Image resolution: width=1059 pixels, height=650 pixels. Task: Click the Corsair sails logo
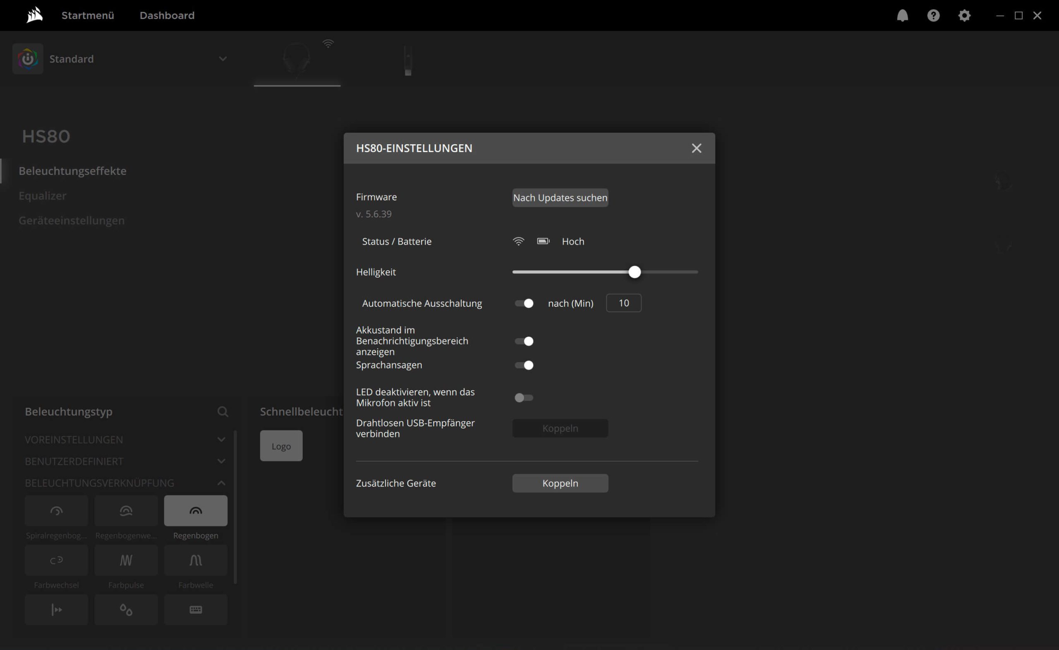[x=34, y=15]
